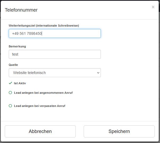Click the Lead anlegen bei verpassten Anruf label
Screen dimensions: 160x143
pos(40,106)
